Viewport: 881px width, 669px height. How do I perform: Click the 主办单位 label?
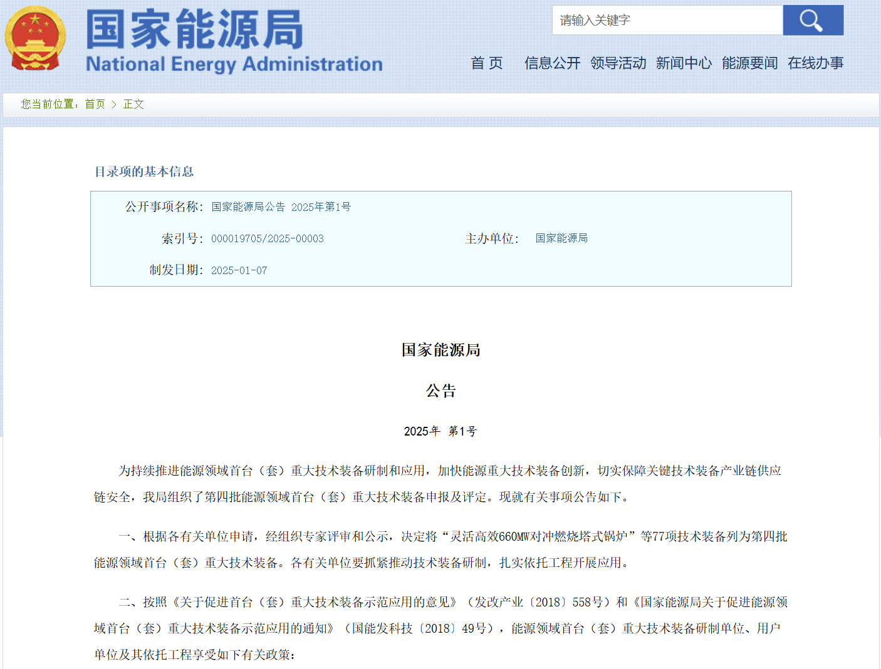[492, 238]
